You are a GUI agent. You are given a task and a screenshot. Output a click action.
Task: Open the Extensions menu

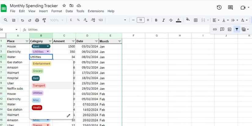[96, 11]
